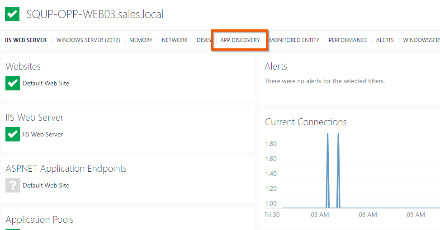Click the SQUP-OPP-WEB03.sales.local page title
This screenshot has height=230, width=440.
[95, 14]
